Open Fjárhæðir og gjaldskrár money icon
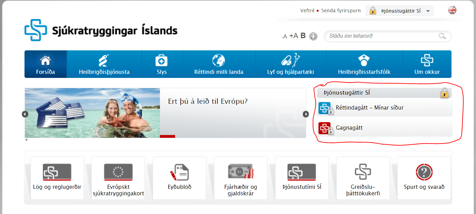This screenshot has width=476, height=214. tap(241, 171)
